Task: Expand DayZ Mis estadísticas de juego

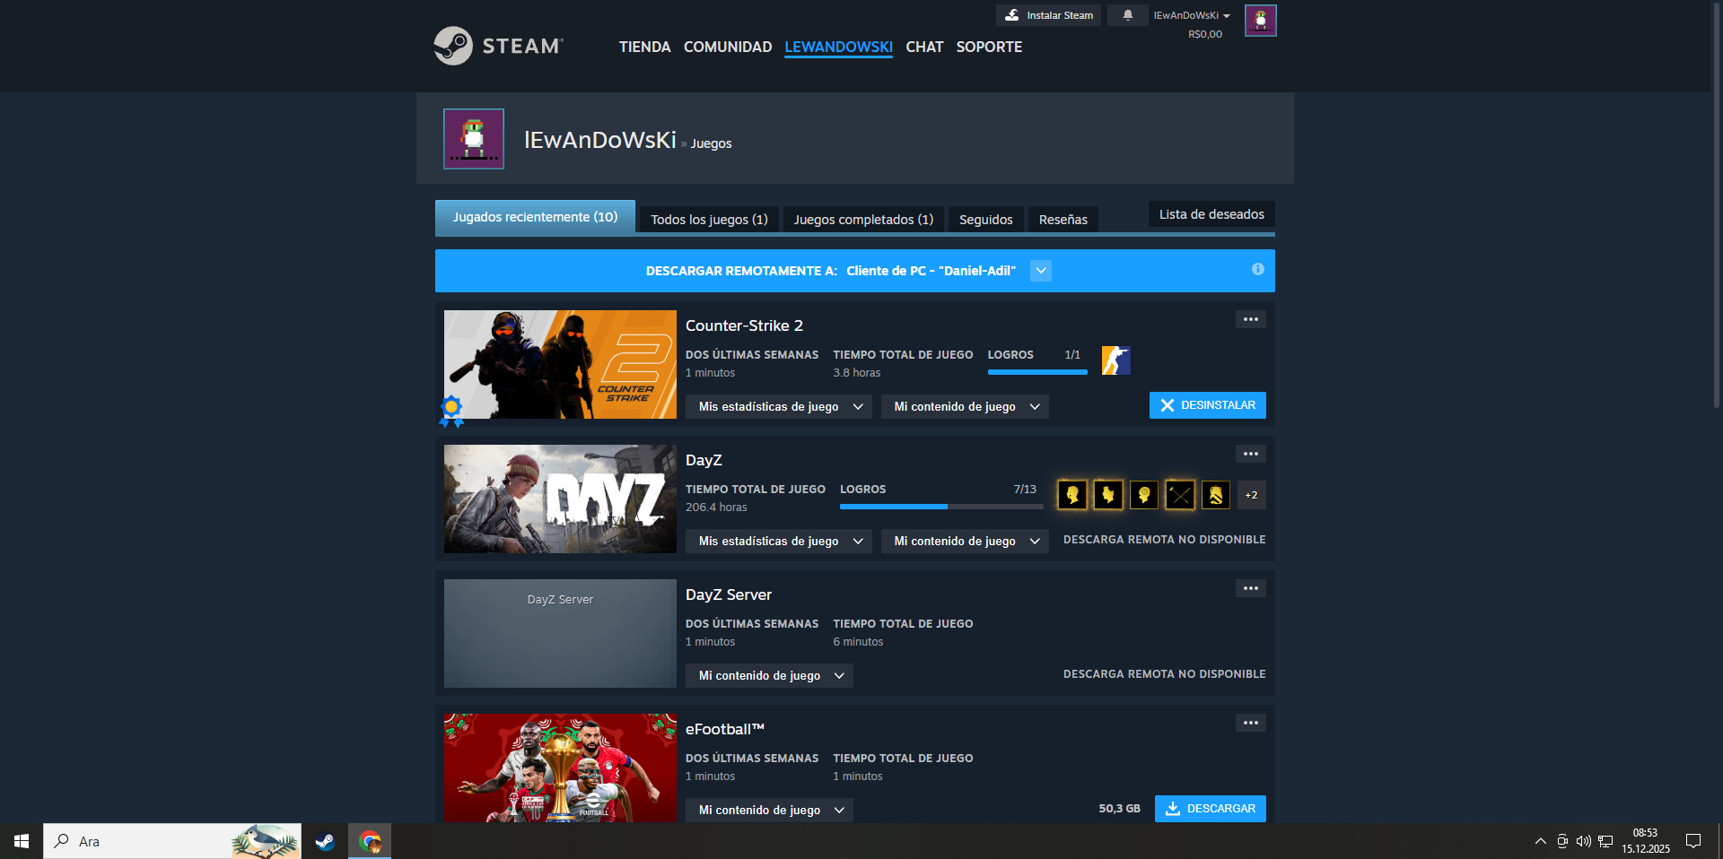Action: tap(779, 541)
